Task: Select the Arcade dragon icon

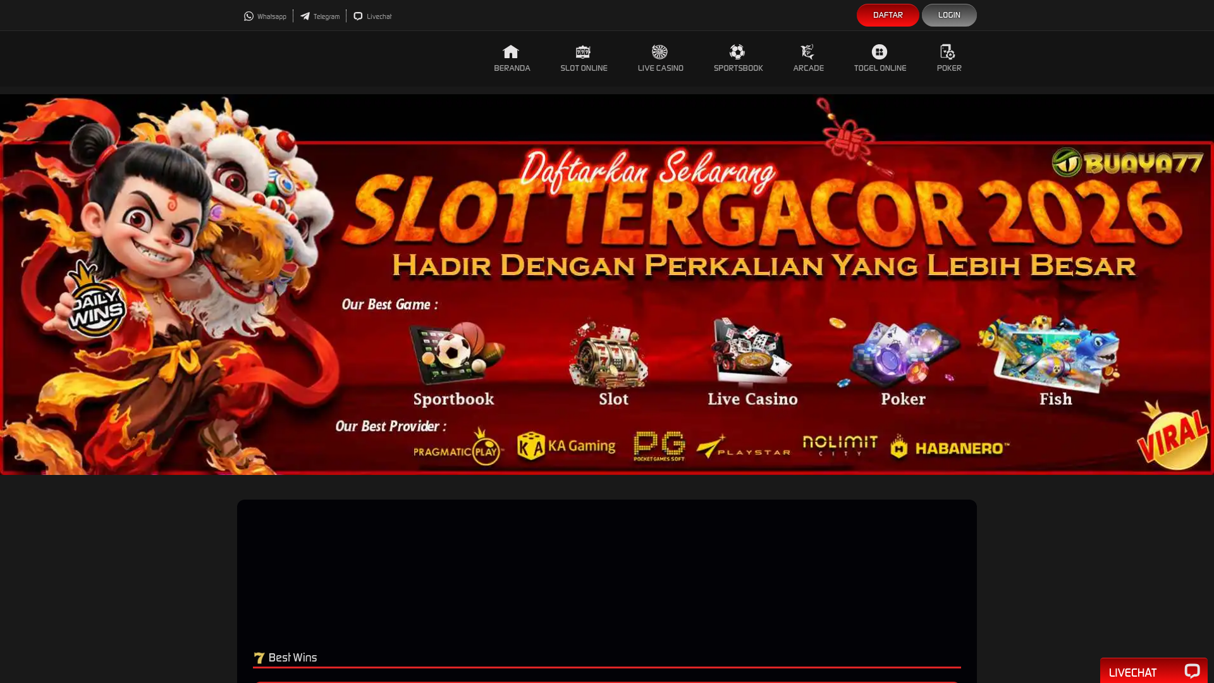Action: click(x=807, y=52)
